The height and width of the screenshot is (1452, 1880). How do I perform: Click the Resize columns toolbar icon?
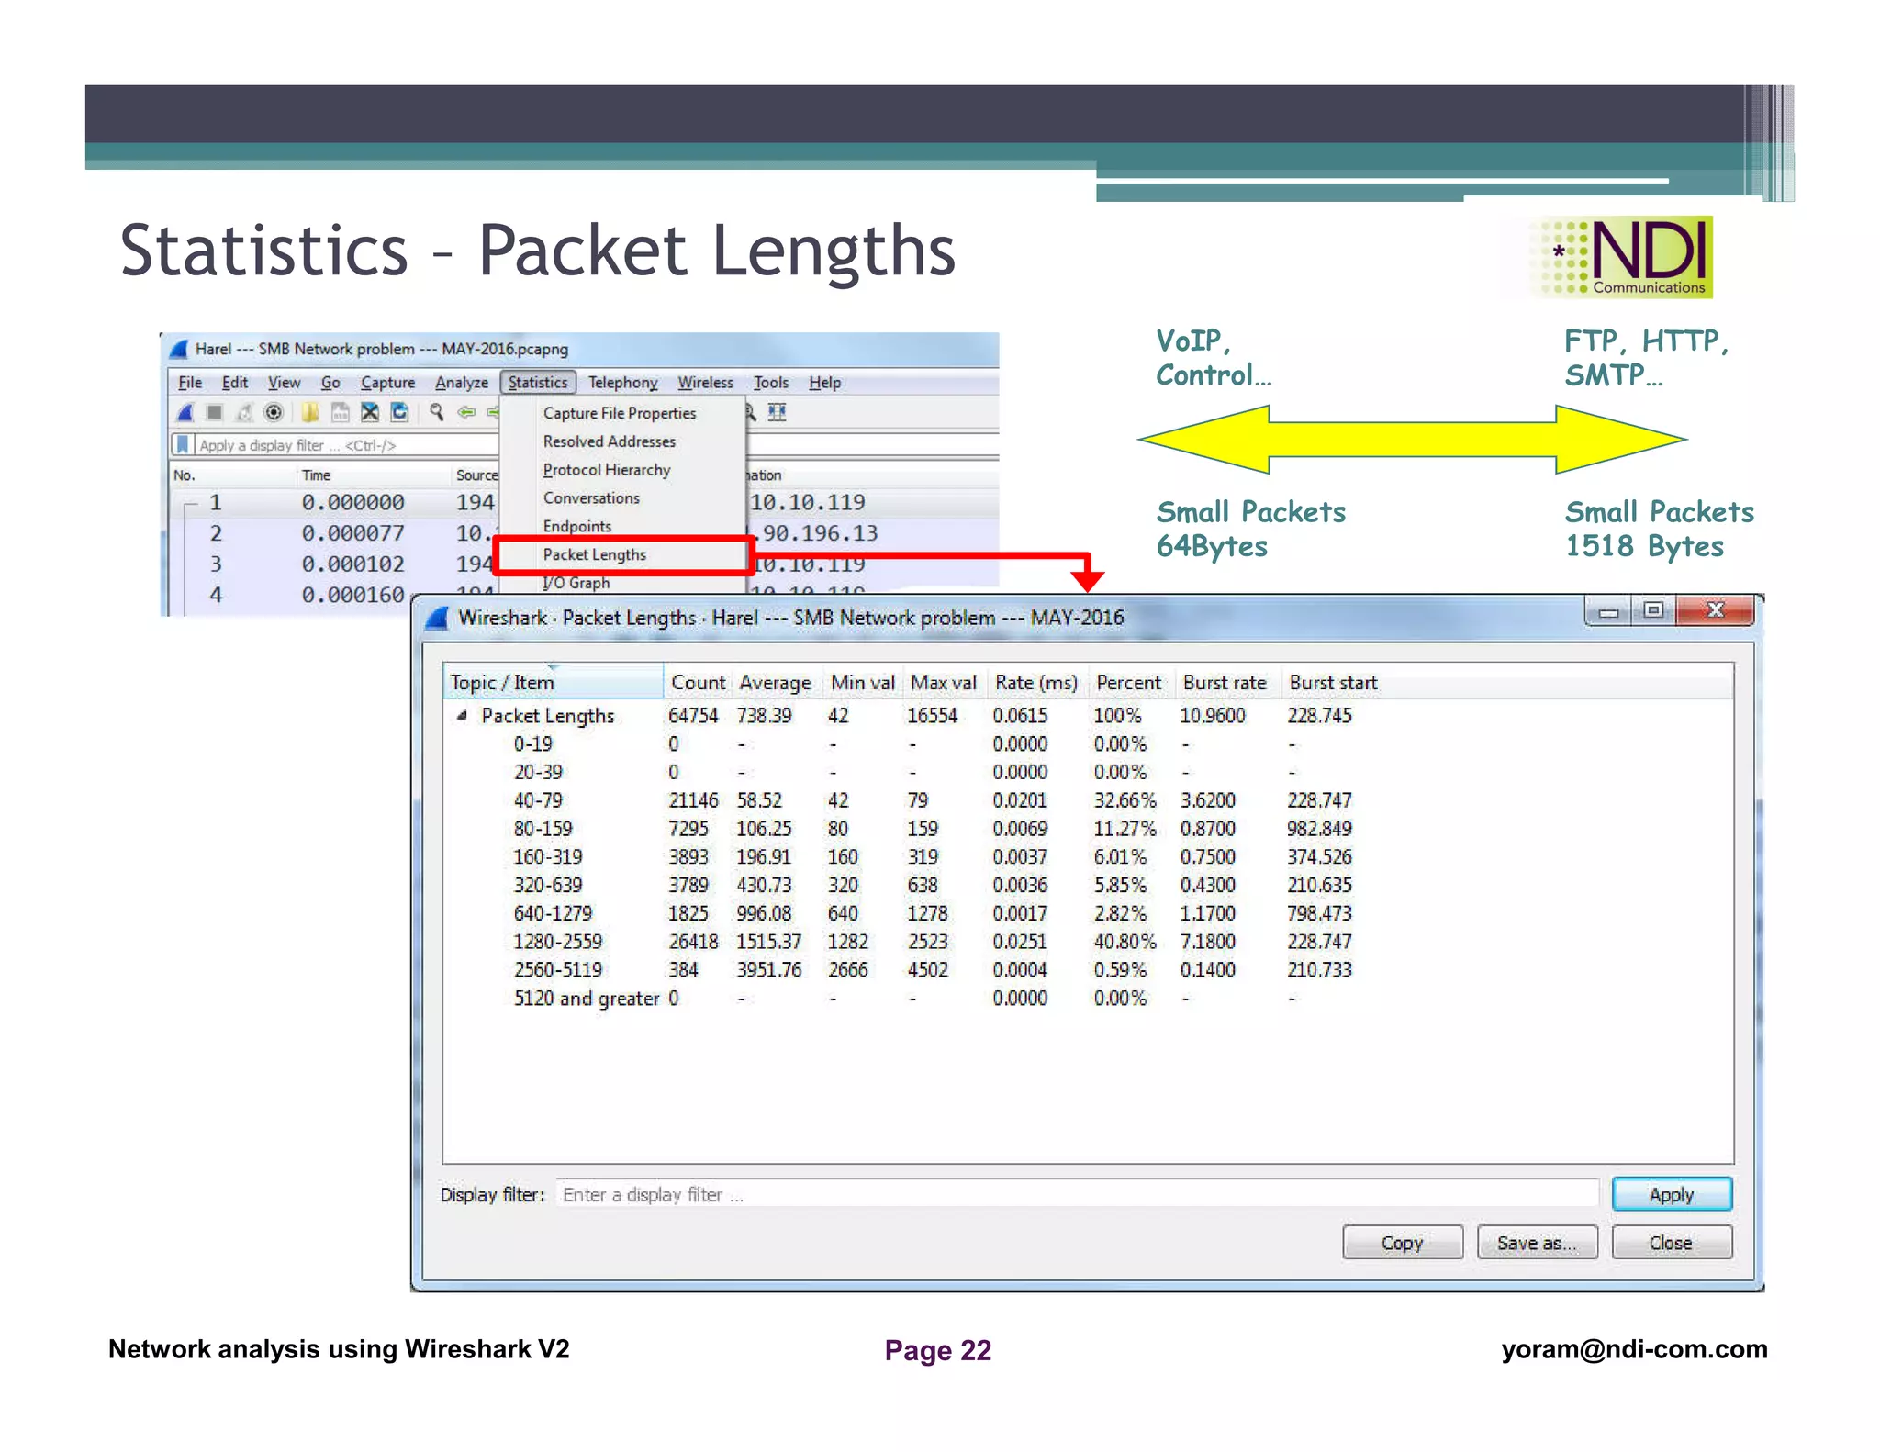778,413
